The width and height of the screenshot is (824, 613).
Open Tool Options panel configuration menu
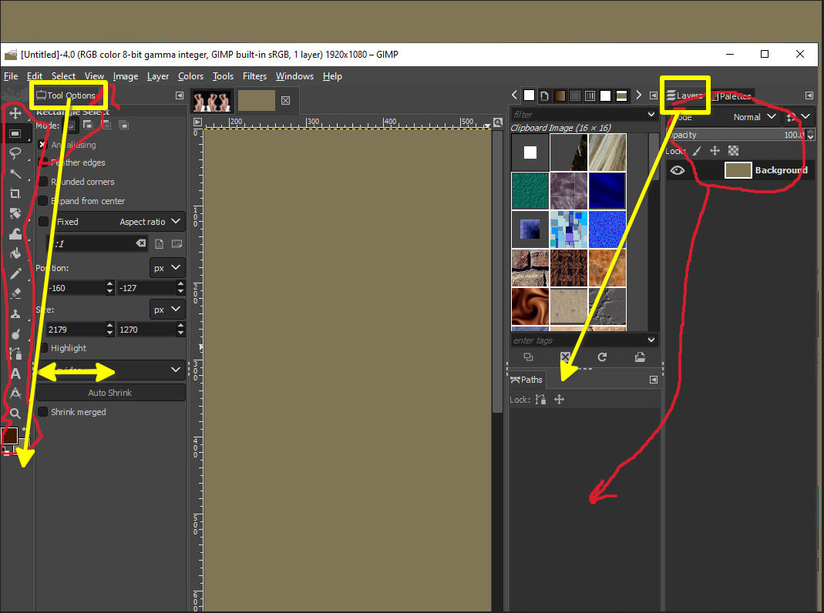tap(179, 95)
